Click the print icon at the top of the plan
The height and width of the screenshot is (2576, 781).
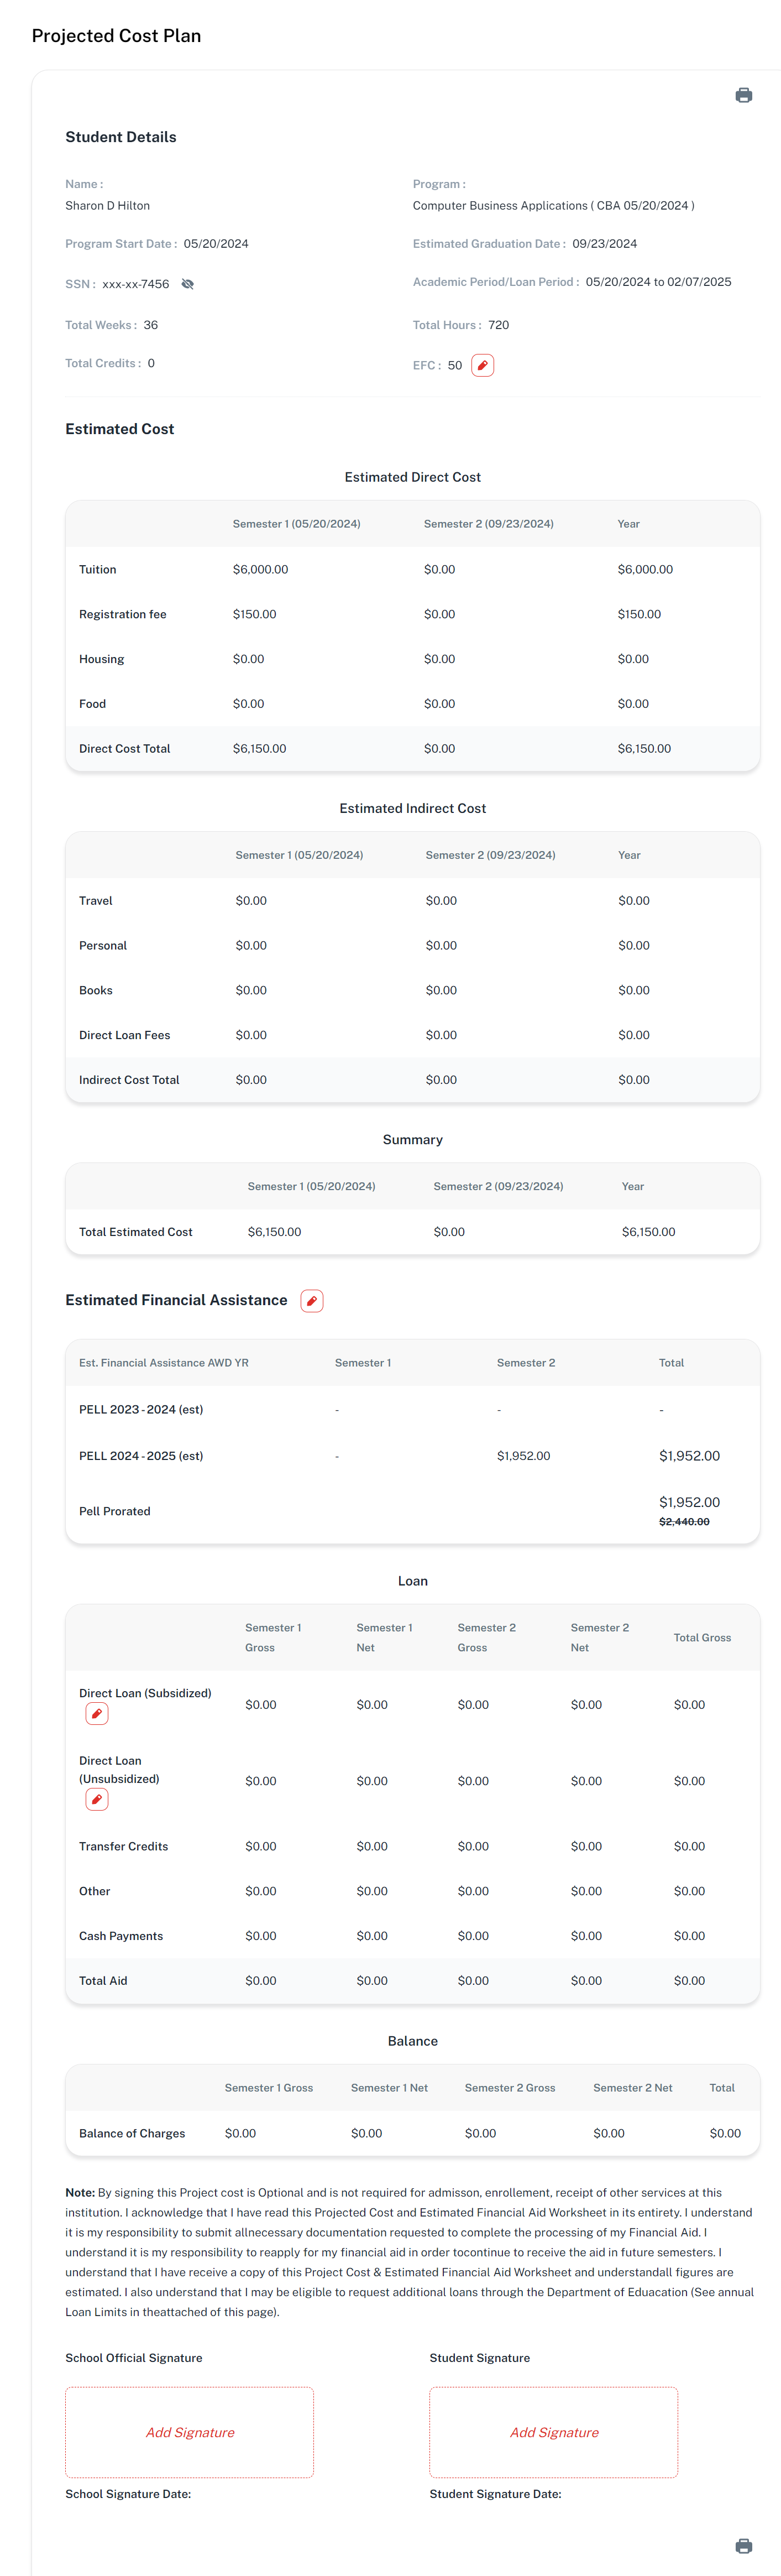[743, 96]
